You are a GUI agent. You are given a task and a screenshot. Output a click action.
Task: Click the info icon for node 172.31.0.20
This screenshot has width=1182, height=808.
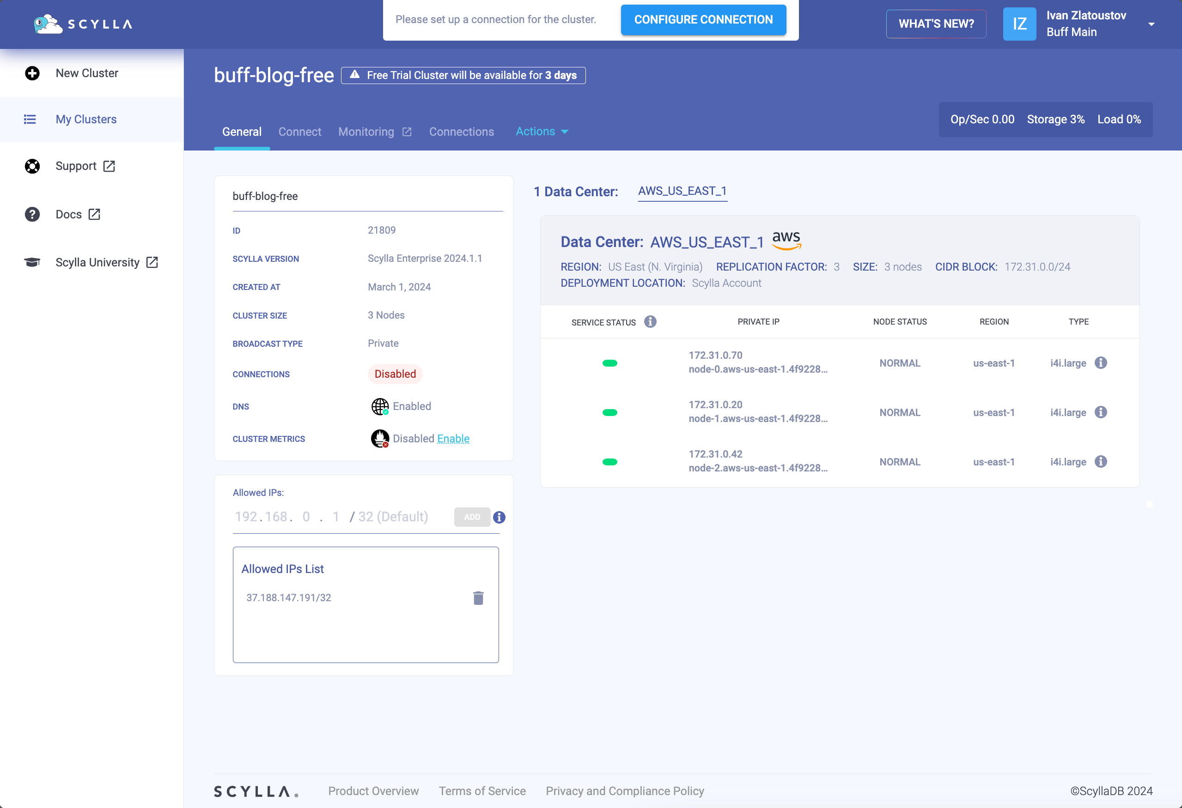tap(1101, 412)
